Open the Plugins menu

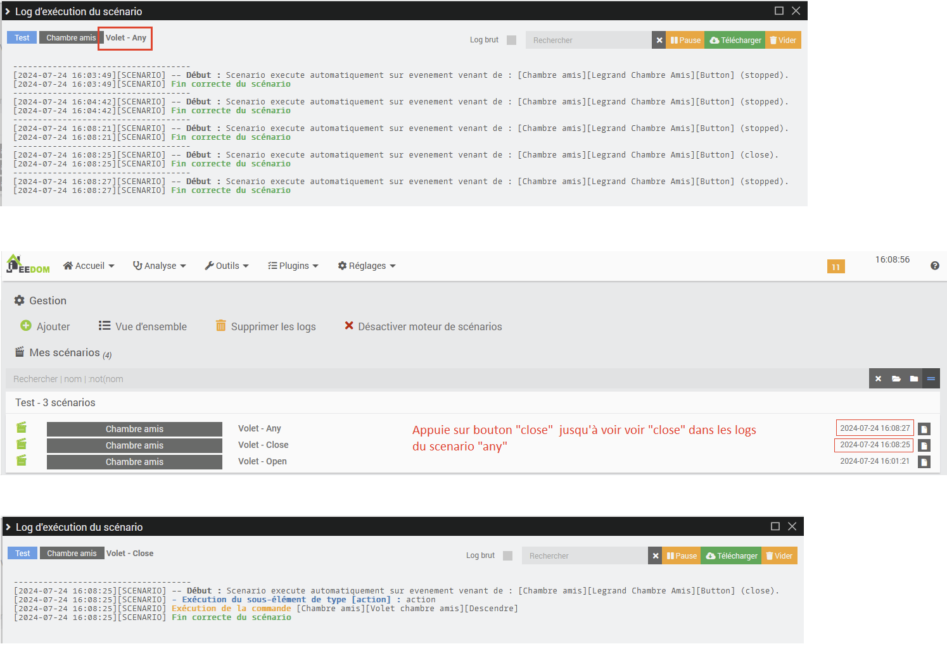[293, 266]
